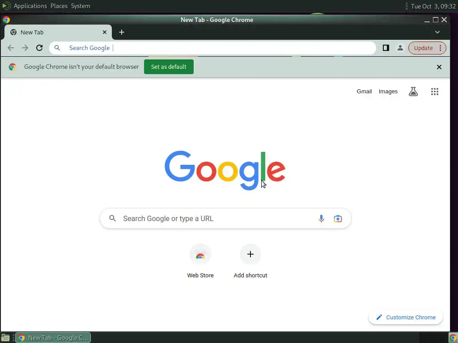The width and height of the screenshot is (458, 343).
Task: Dismiss the default browser infobar
Action: tap(439, 67)
